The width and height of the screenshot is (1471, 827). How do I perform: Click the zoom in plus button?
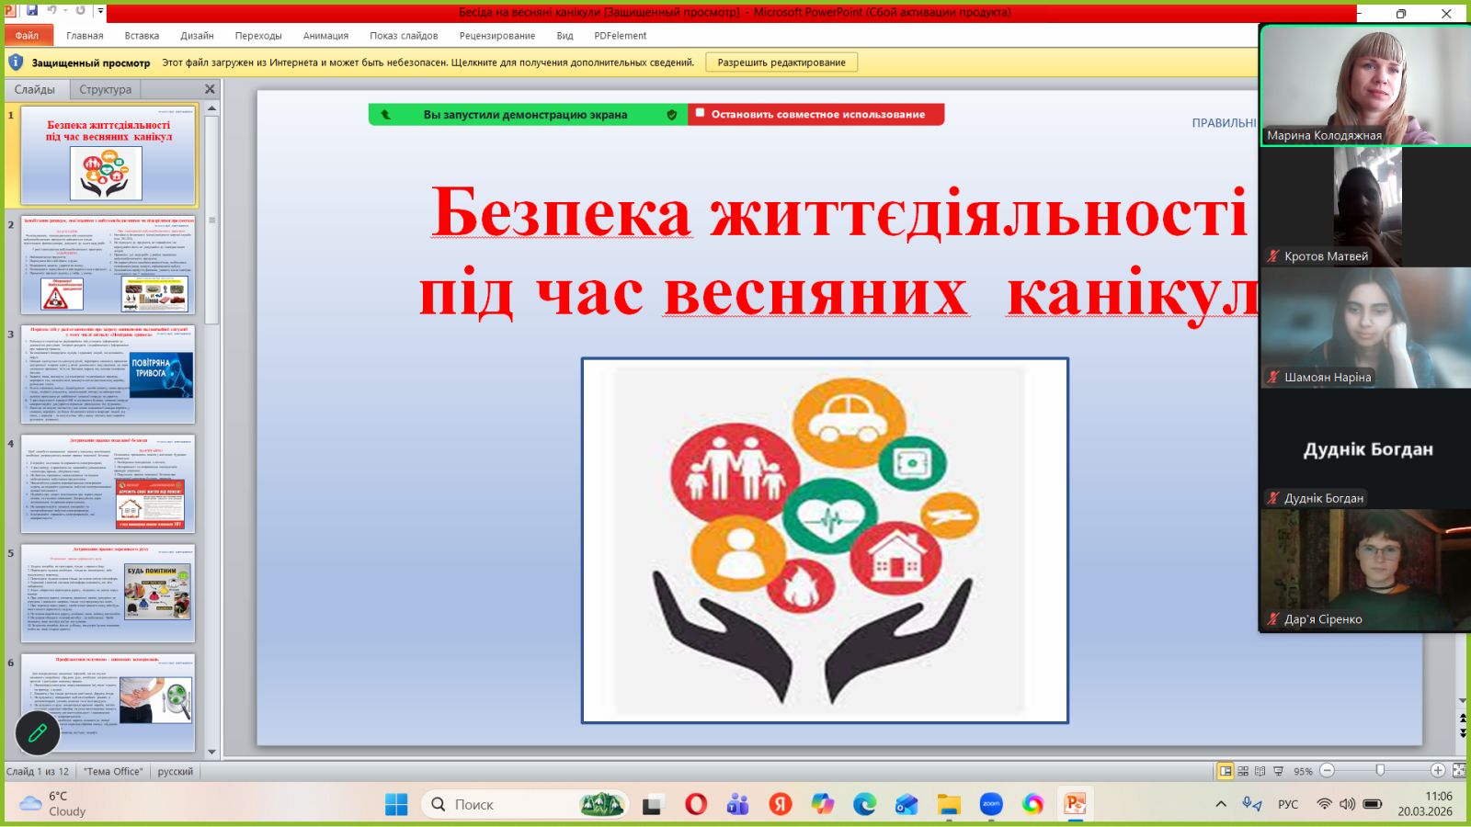pyautogui.click(x=1438, y=771)
